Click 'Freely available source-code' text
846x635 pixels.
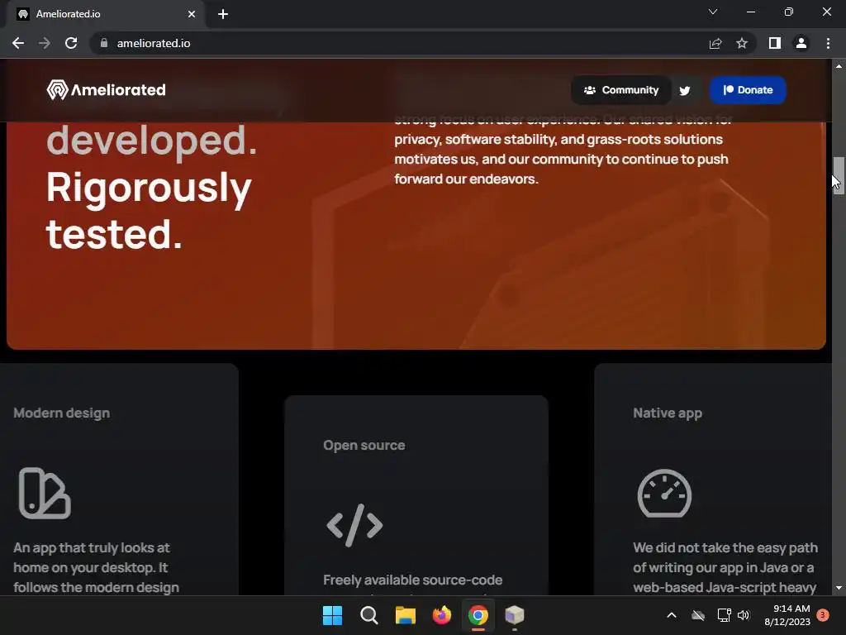(413, 580)
